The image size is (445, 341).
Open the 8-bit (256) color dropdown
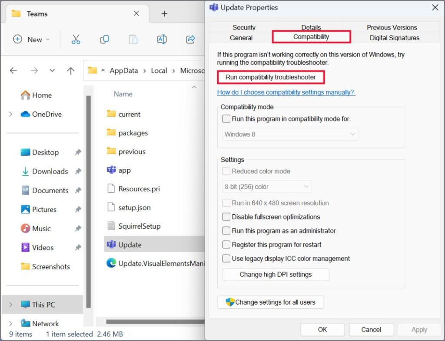[267, 187]
